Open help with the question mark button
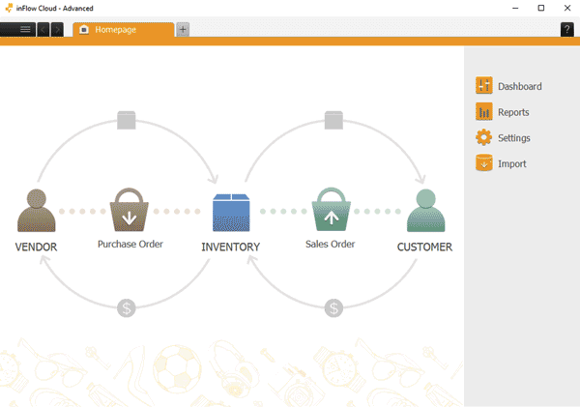The height and width of the screenshot is (407, 580). (x=566, y=30)
